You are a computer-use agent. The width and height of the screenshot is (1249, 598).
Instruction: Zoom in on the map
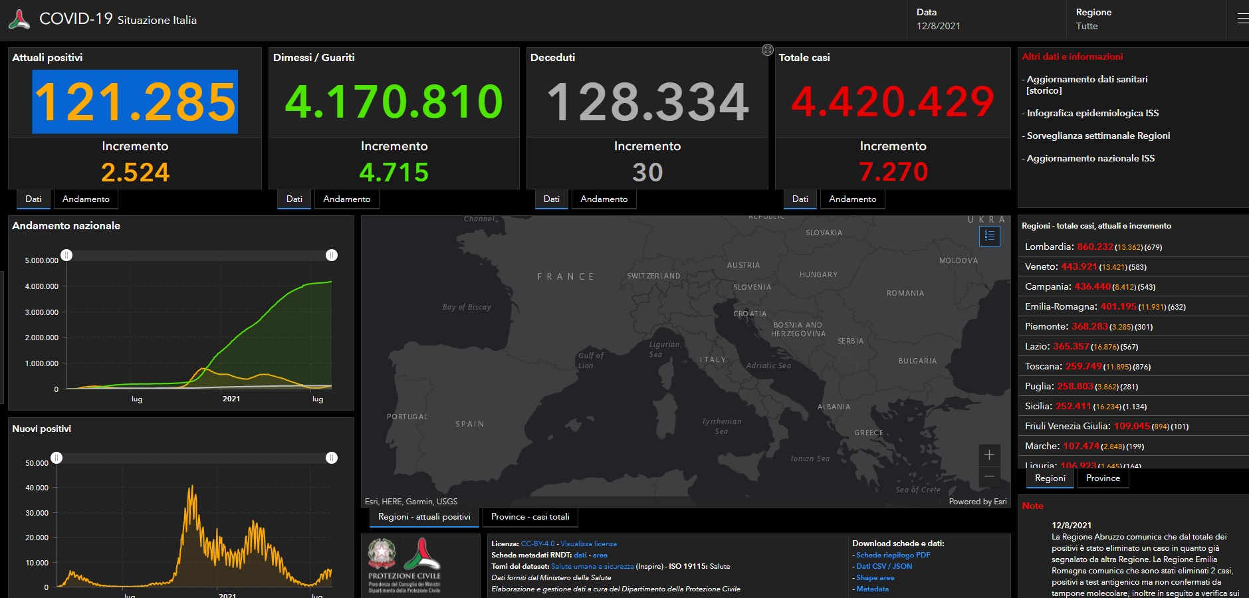989,455
